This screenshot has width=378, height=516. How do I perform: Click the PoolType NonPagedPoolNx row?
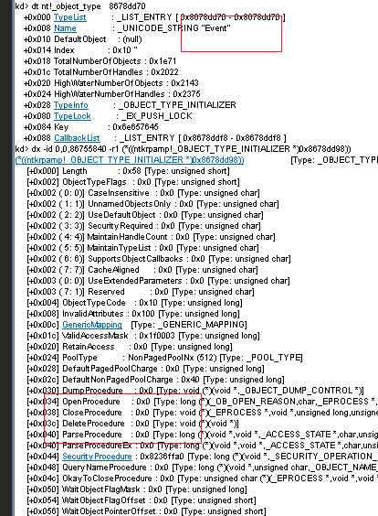click(164, 358)
